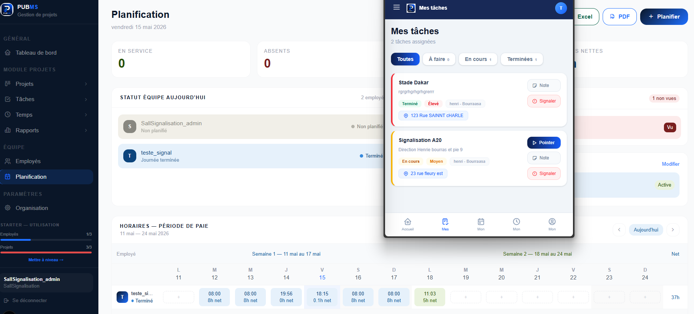Click Signaler on Stade Dakar task
694x314 pixels.
544,101
